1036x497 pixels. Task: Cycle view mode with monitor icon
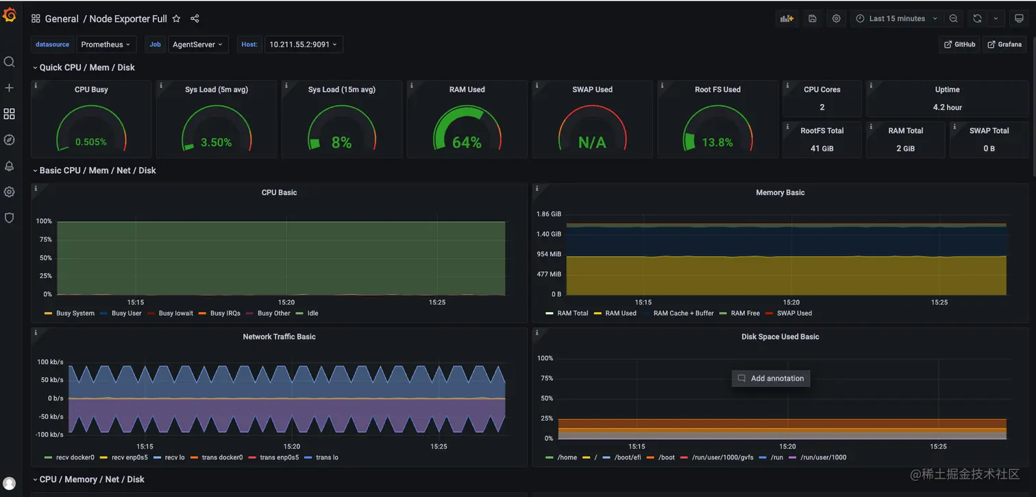coord(1019,18)
